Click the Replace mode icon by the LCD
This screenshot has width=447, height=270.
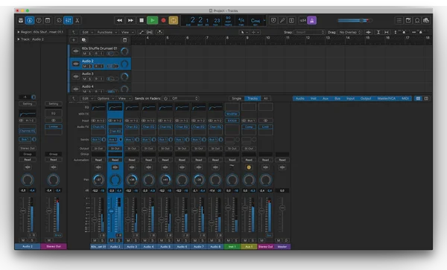coord(273,21)
